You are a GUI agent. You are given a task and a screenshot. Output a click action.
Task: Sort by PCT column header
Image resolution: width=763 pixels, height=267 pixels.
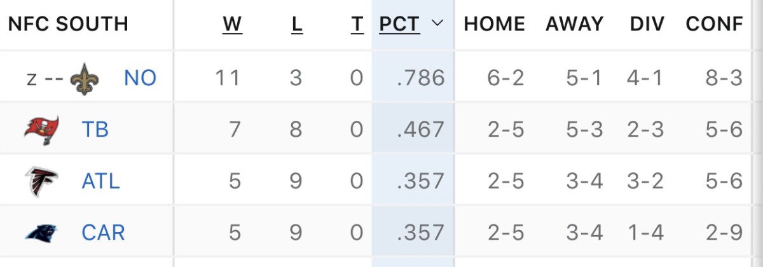point(399,24)
